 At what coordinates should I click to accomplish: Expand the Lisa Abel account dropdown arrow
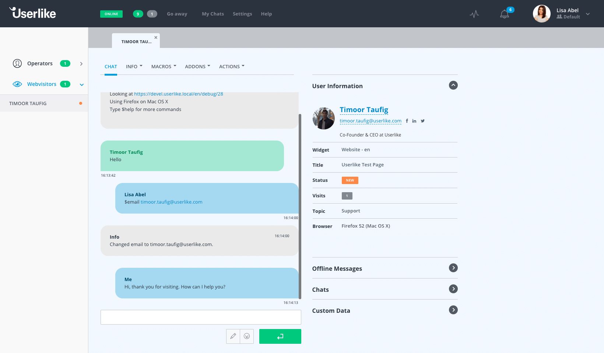point(588,14)
